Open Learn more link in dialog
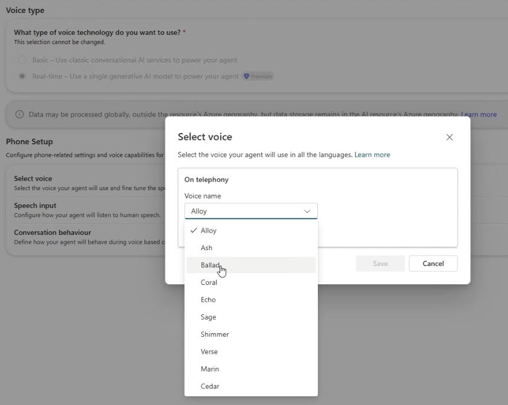The width and height of the screenshot is (508, 405). pos(372,155)
